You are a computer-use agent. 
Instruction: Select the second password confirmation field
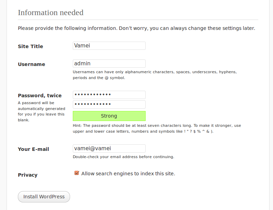tap(109, 104)
